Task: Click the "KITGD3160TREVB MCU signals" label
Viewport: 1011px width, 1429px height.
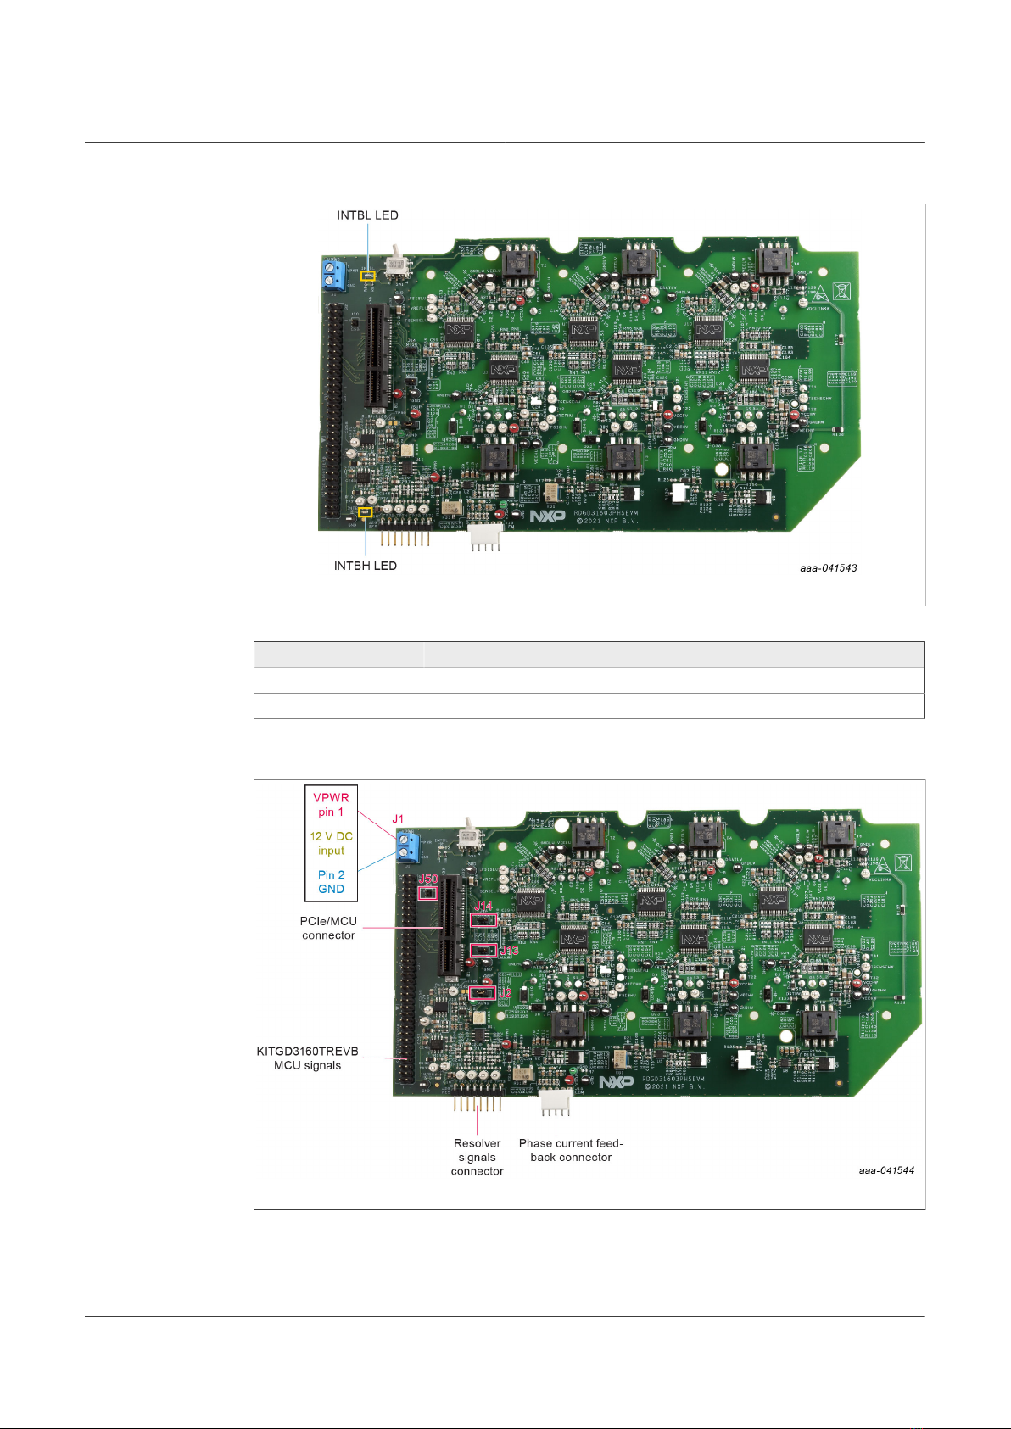Action: [307, 1058]
